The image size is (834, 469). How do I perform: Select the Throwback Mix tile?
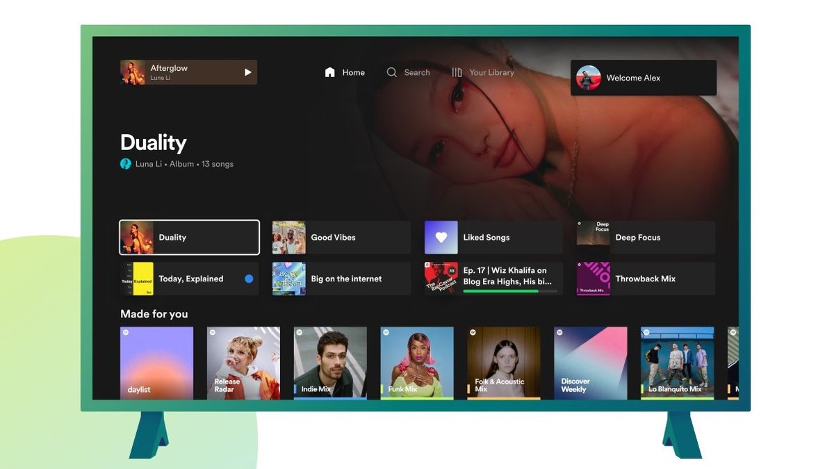[646, 279]
